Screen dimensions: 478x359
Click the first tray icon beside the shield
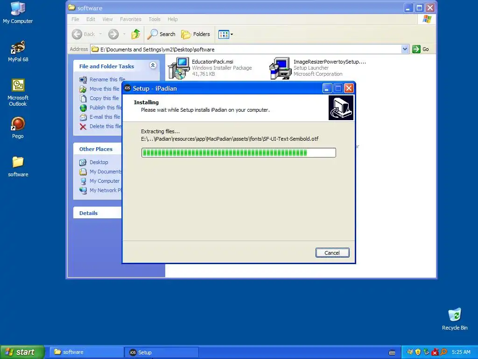tap(410, 352)
